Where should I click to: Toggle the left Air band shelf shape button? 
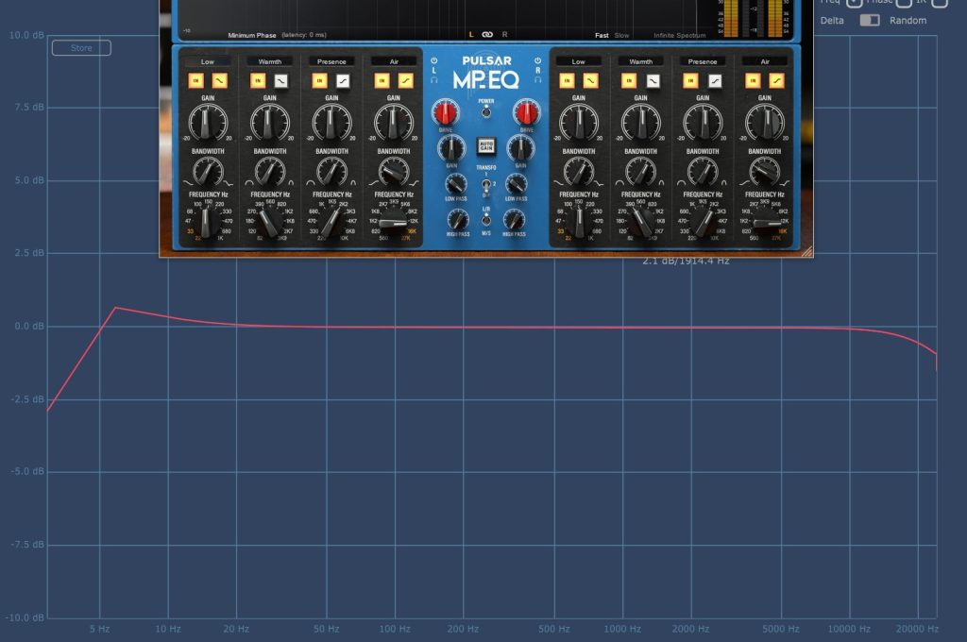[405, 81]
